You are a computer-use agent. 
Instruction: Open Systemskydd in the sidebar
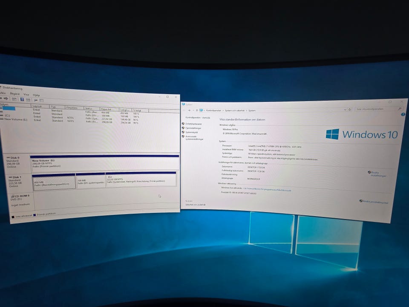(192, 132)
